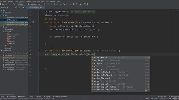The image size is (179, 100).
Task: Click the override gutter icon beside onCreate
Action: [x=33, y=22]
